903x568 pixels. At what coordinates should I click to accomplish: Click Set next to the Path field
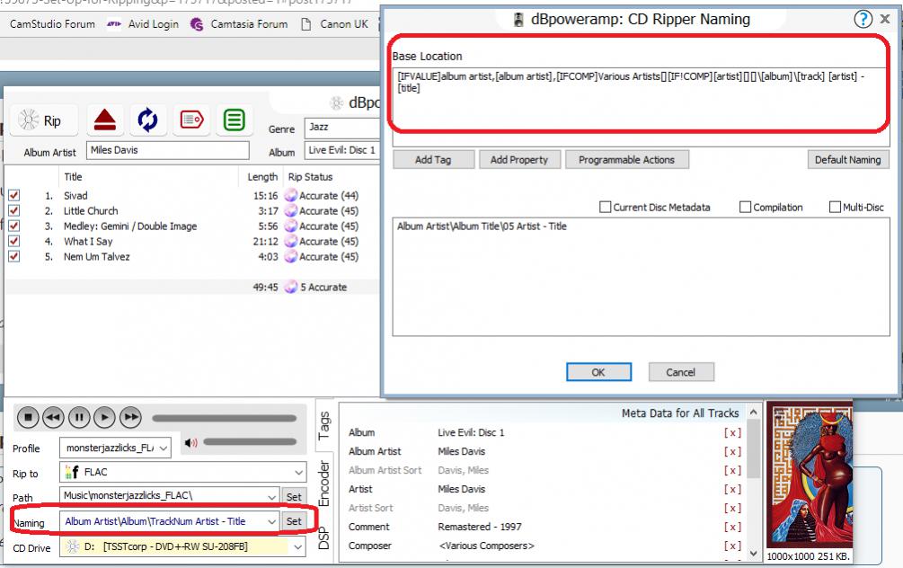(x=294, y=497)
